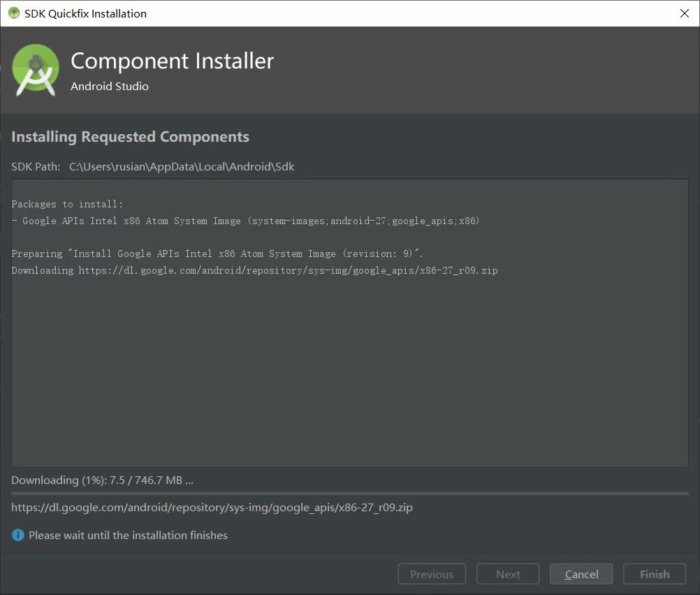Select the Packages to install log line
Viewport: 700px width, 595px height.
[67, 203]
